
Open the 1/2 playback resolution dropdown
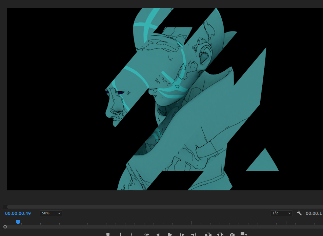coord(281,213)
